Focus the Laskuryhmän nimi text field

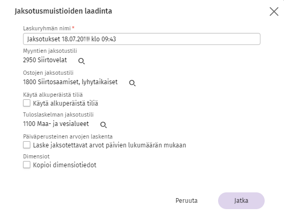pyautogui.click(x=142, y=39)
